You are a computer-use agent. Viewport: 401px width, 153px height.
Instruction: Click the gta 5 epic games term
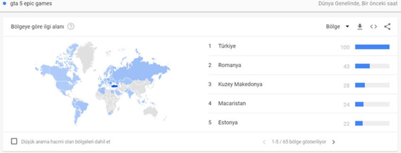pos(31,4)
